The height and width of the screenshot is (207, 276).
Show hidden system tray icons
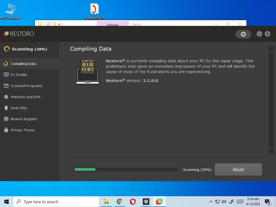211,202
